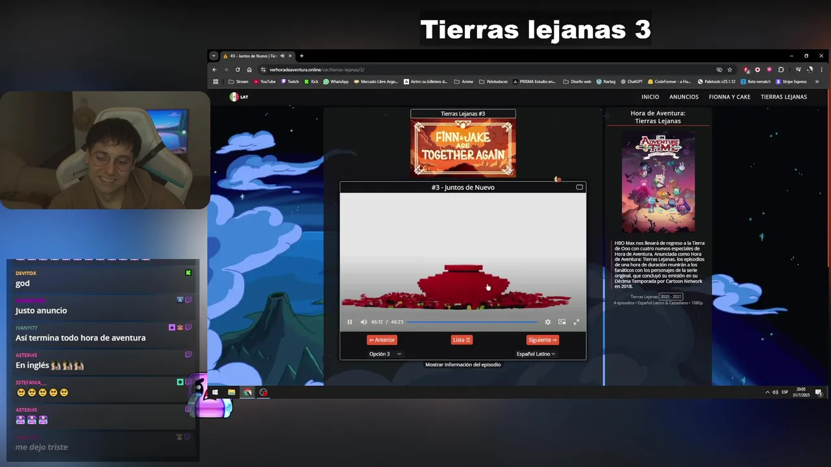The width and height of the screenshot is (831, 467).
Task: Open the Stripe Express bookmark
Action: coord(791,82)
